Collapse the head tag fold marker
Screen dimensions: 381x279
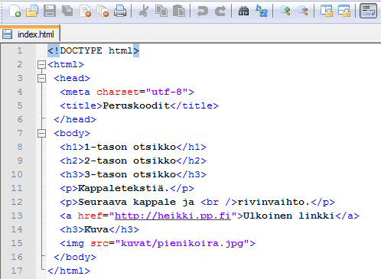41,78
